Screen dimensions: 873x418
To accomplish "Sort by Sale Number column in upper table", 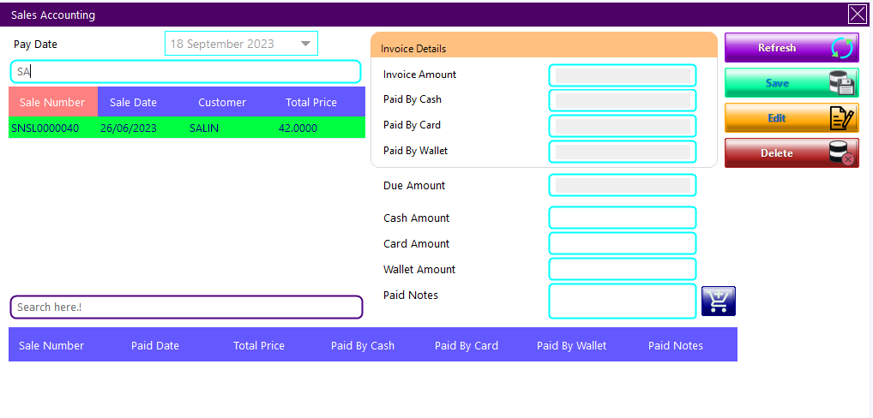I will 52,102.
